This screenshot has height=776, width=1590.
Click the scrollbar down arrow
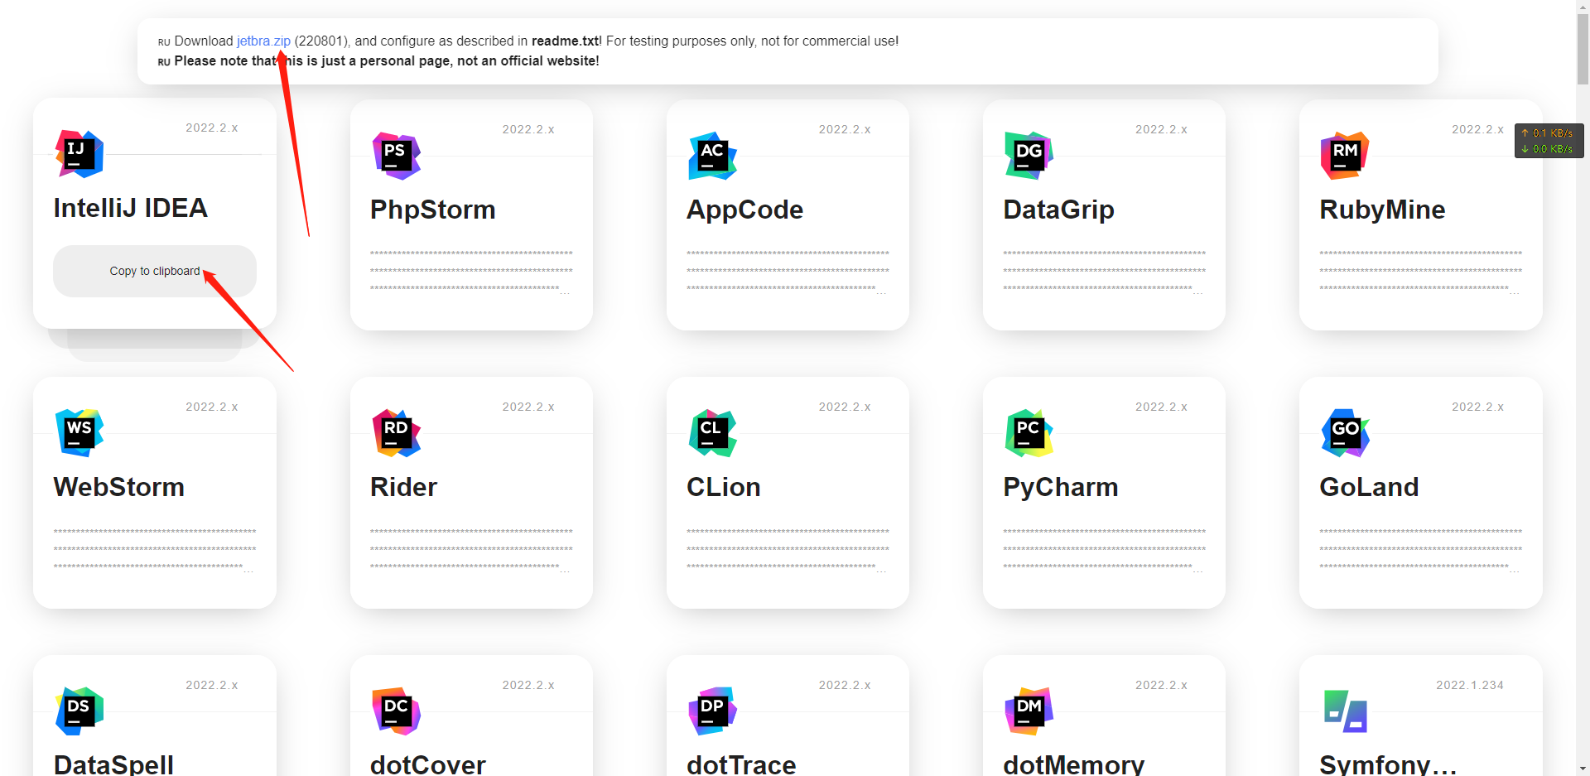[x=1583, y=769]
